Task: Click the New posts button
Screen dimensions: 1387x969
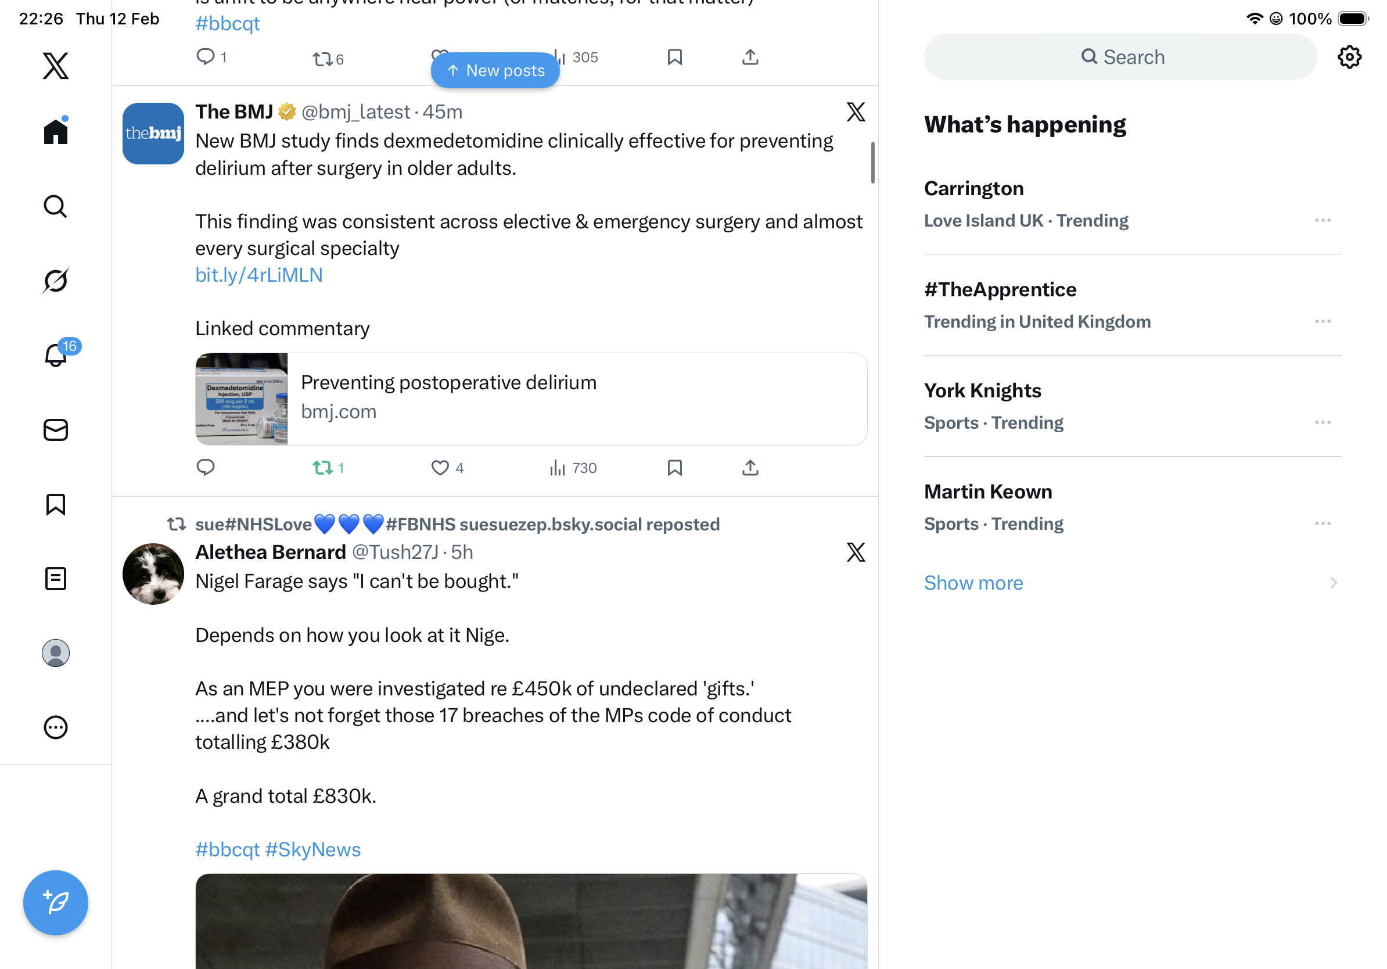Action: click(x=495, y=71)
